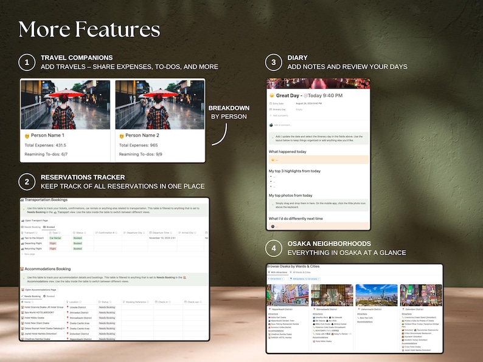Click the hotel icon beside Accommodations Booking
Screen dimensions: 483x362
coord(22,269)
